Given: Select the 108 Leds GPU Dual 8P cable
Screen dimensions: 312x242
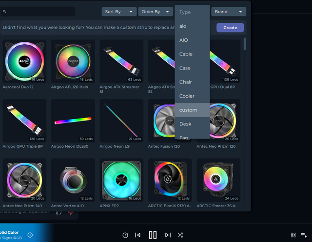Looking at the screenshot, I should click(x=225, y=61).
